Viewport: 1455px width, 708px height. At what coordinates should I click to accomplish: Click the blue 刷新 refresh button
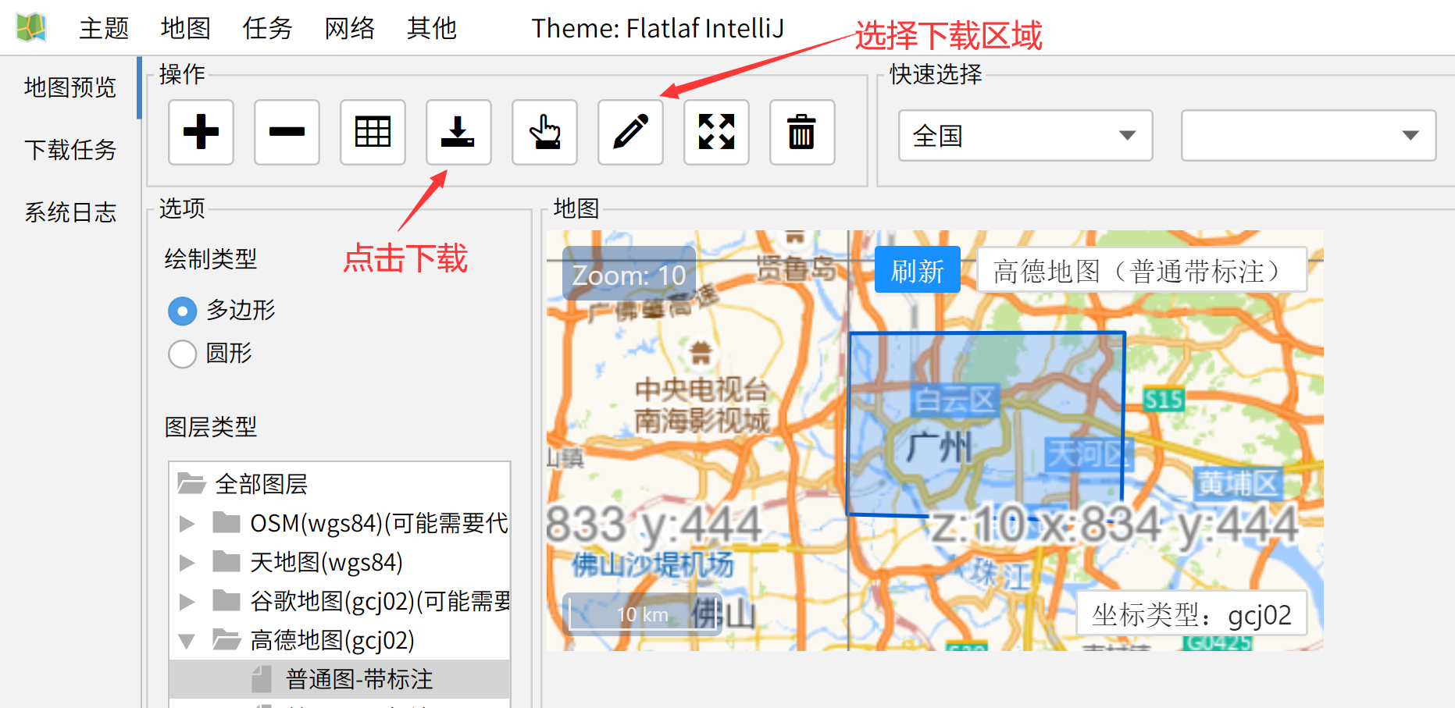(918, 270)
